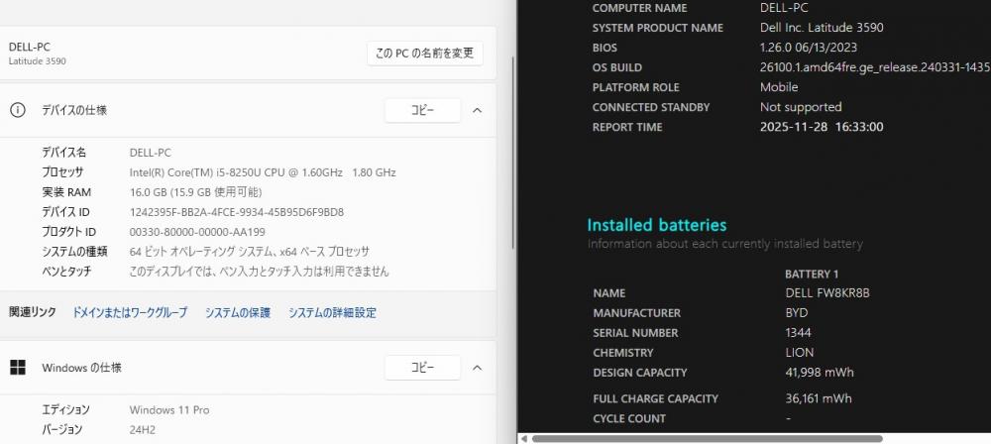The image size is (991, 444).
Task: Collapse the デバイスの仕様 section chevron
Action: click(478, 110)
